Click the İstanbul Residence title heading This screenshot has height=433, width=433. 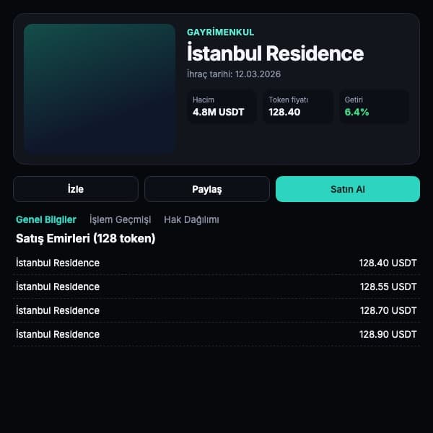coord(276,53)
